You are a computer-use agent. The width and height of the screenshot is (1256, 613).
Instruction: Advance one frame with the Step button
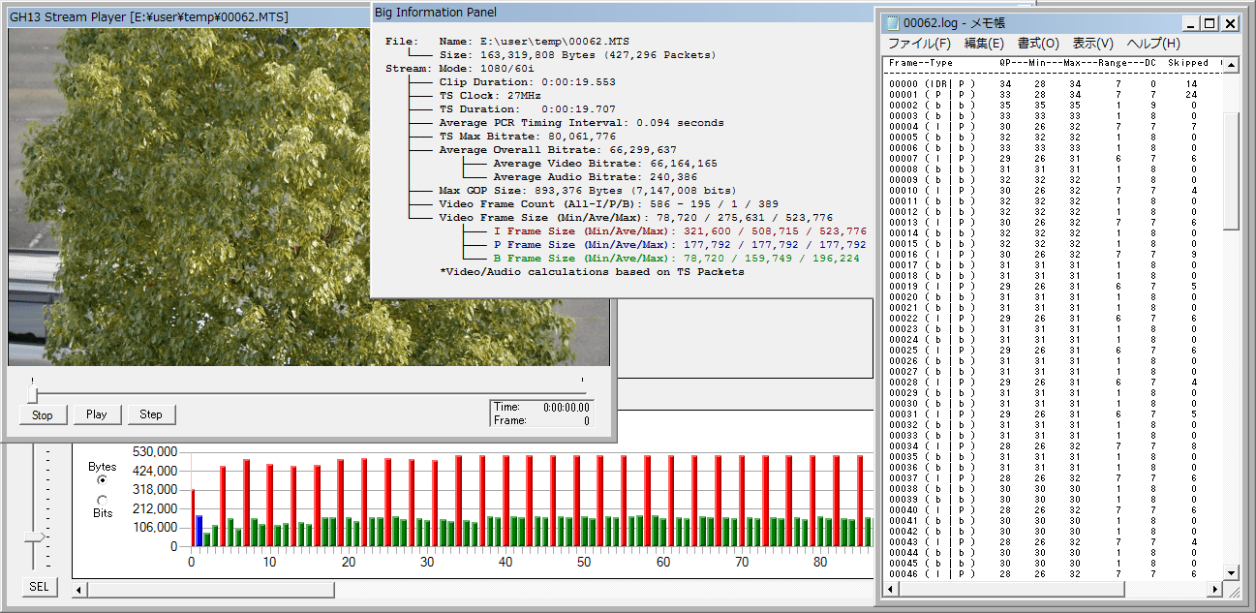pos(151,414)
